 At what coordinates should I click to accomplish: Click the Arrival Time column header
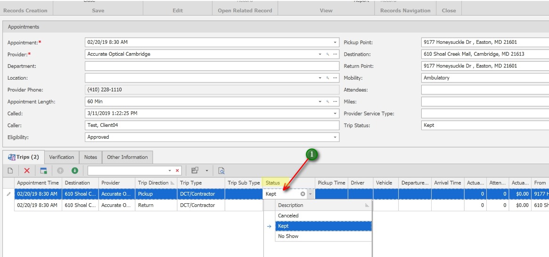448,183
